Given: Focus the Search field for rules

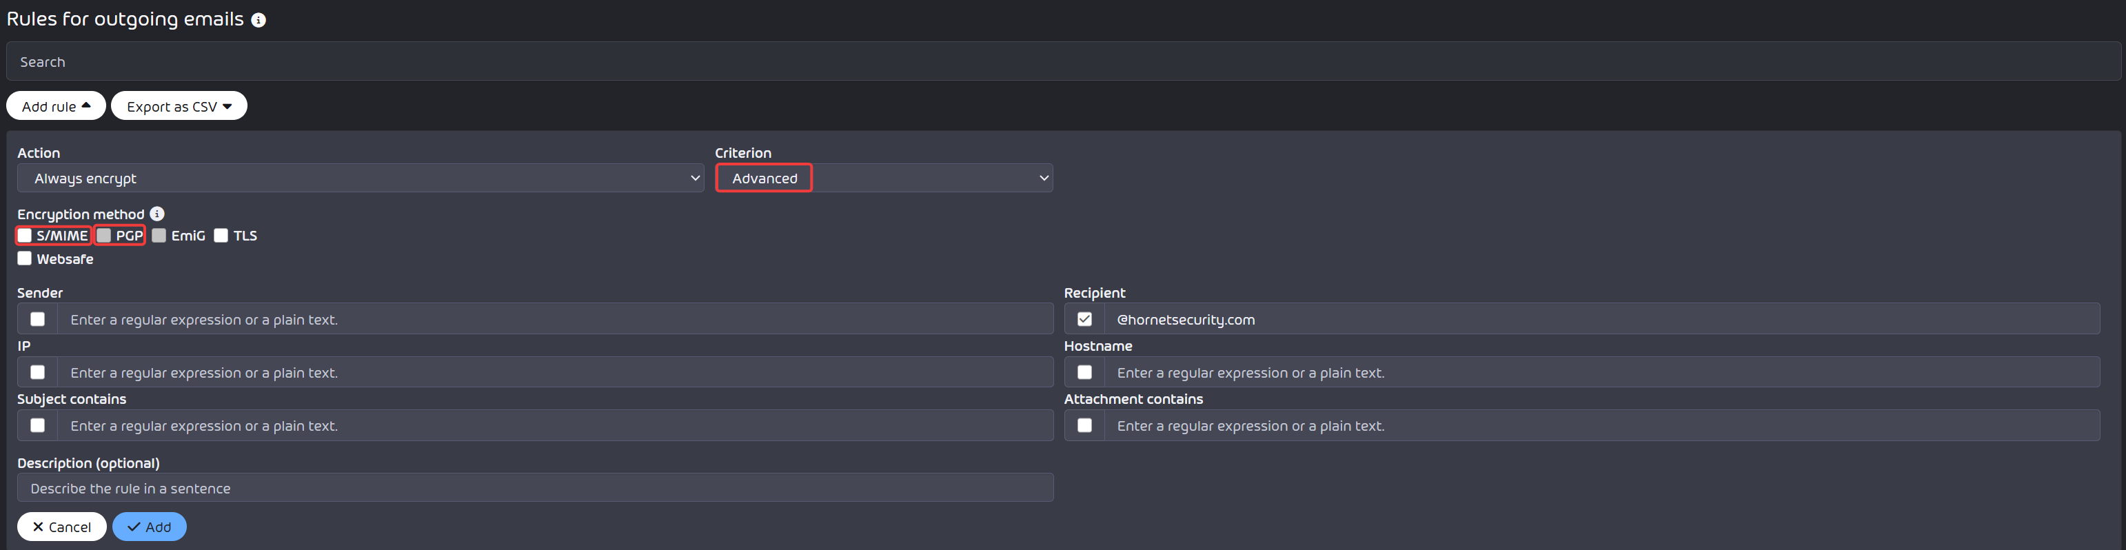Looking at the screenshot, I should [1063, 61].
